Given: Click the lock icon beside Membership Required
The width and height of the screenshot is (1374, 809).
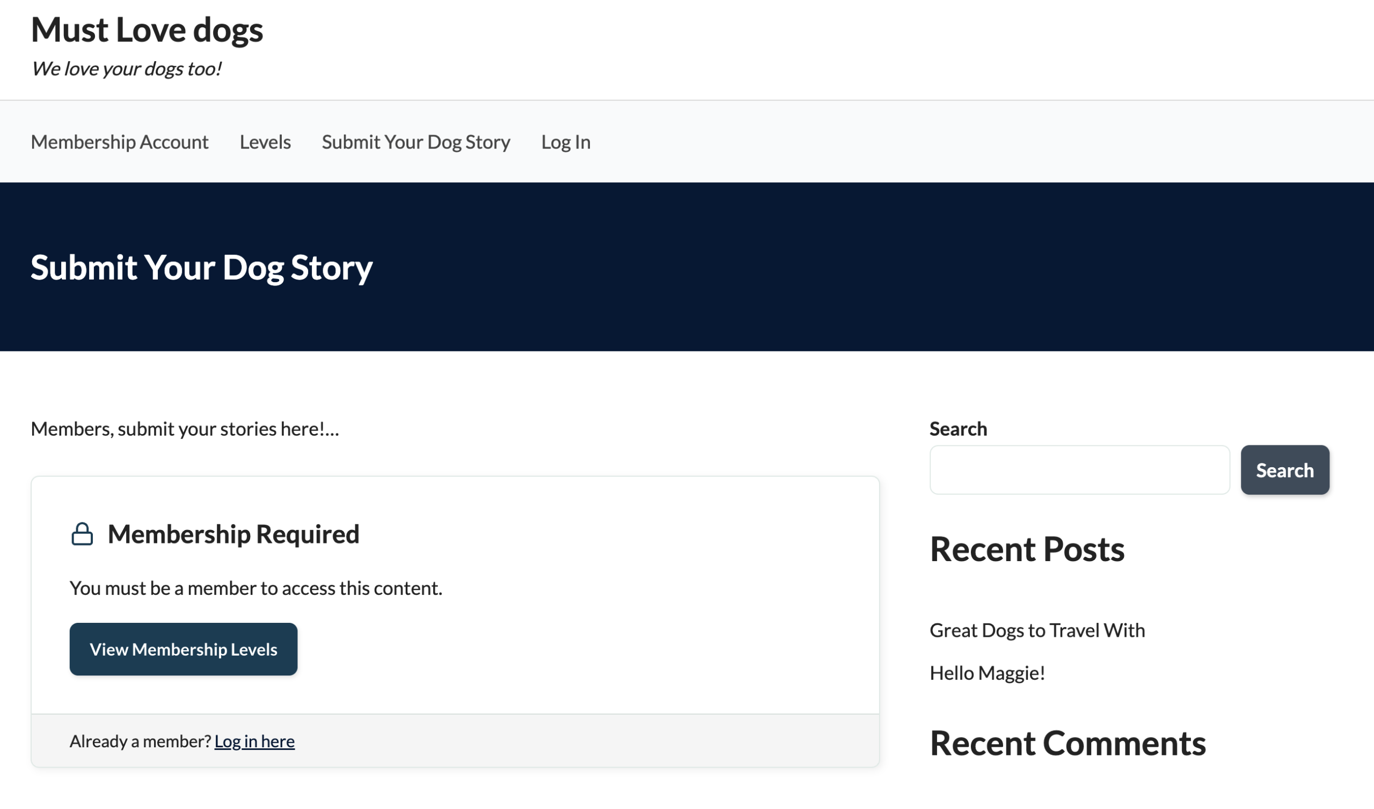Looking at the screenshot, I should (x=82, y=534).
